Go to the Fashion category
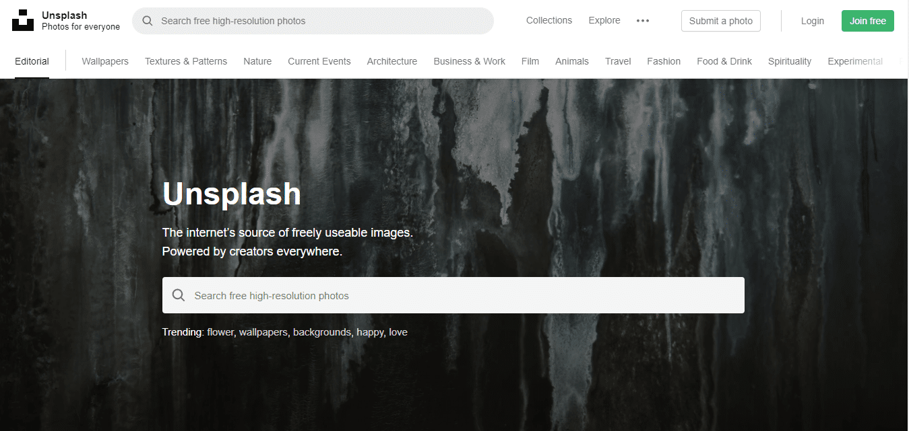The width and height of the screenshot is (909, 431). coord(664,61)
